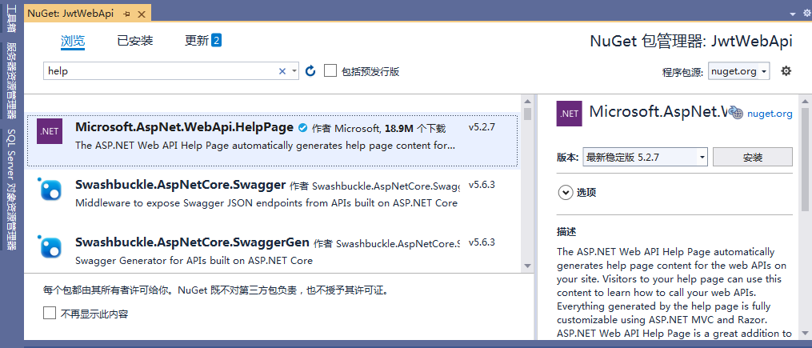Switch to the 浏览 browse tab
This screenshot has height=348, width=812.
tap(73, 41)
